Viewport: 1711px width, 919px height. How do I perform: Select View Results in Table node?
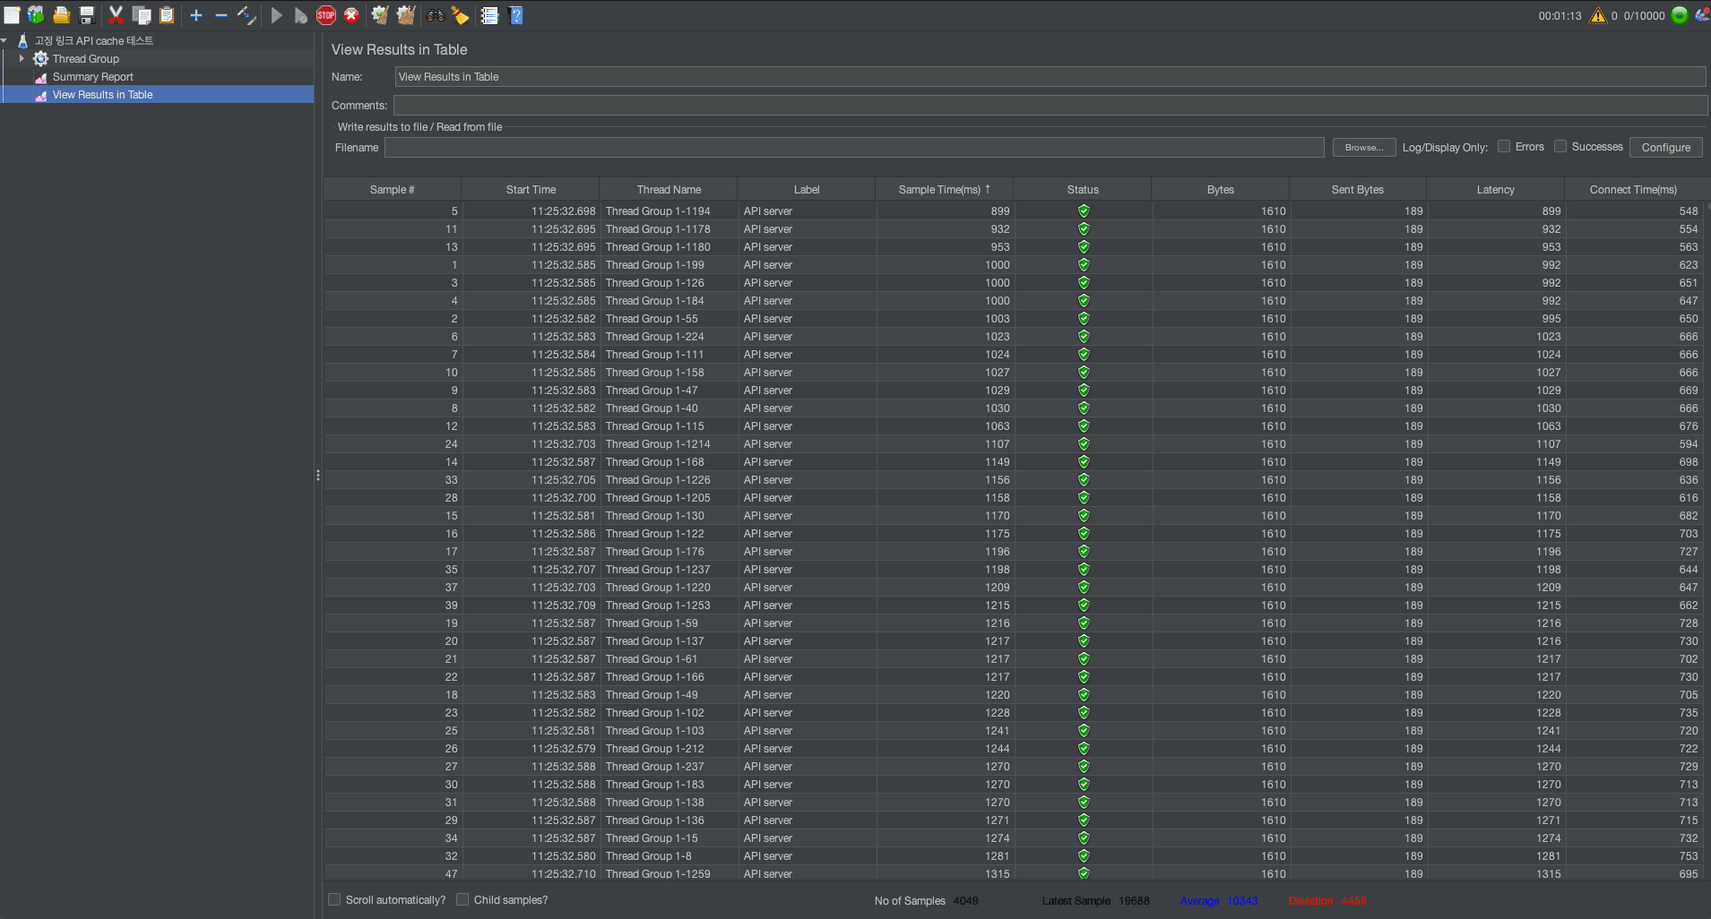click(101, 94)
